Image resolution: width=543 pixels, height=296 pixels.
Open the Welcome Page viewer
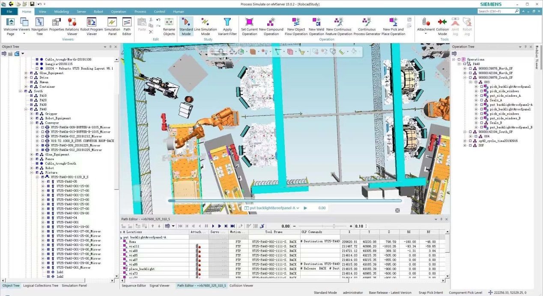click(x=11, y=27)
